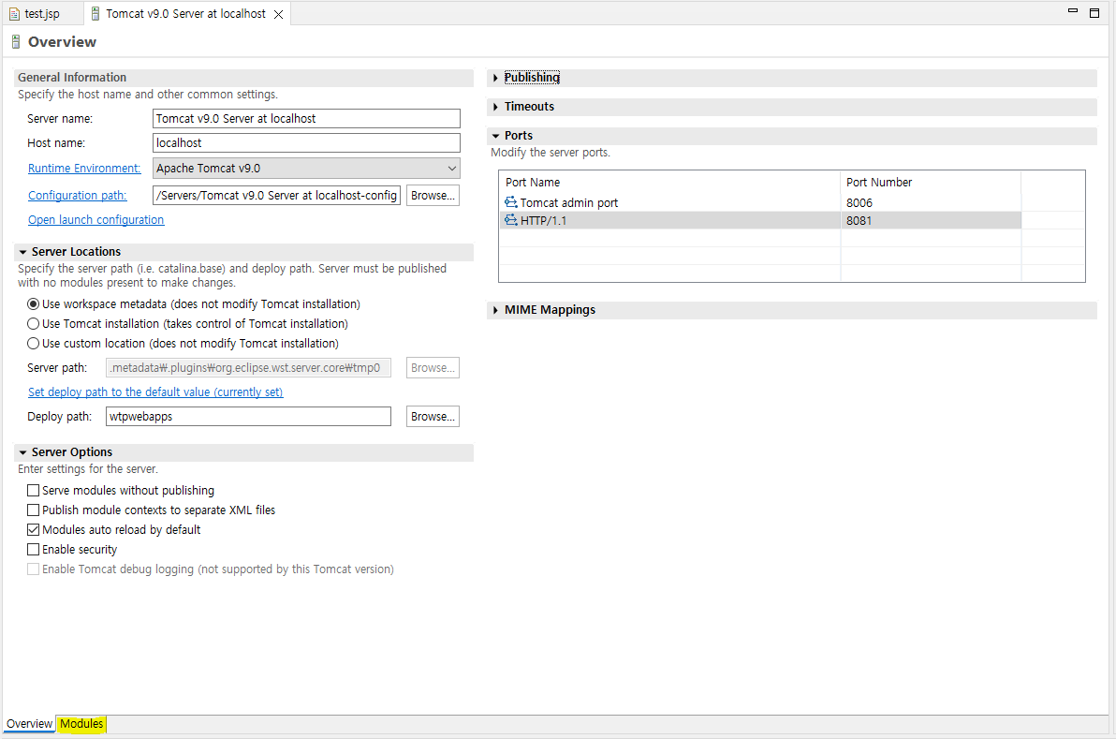
Task: Click Browse next to Deploy path
Action: click(433, 417)
